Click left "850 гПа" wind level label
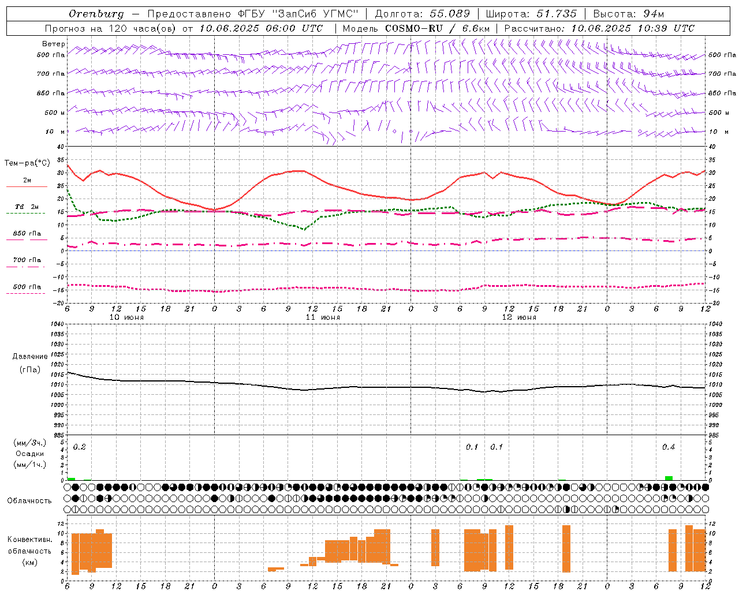The image size is (739, 591). [x=51, y=93]
